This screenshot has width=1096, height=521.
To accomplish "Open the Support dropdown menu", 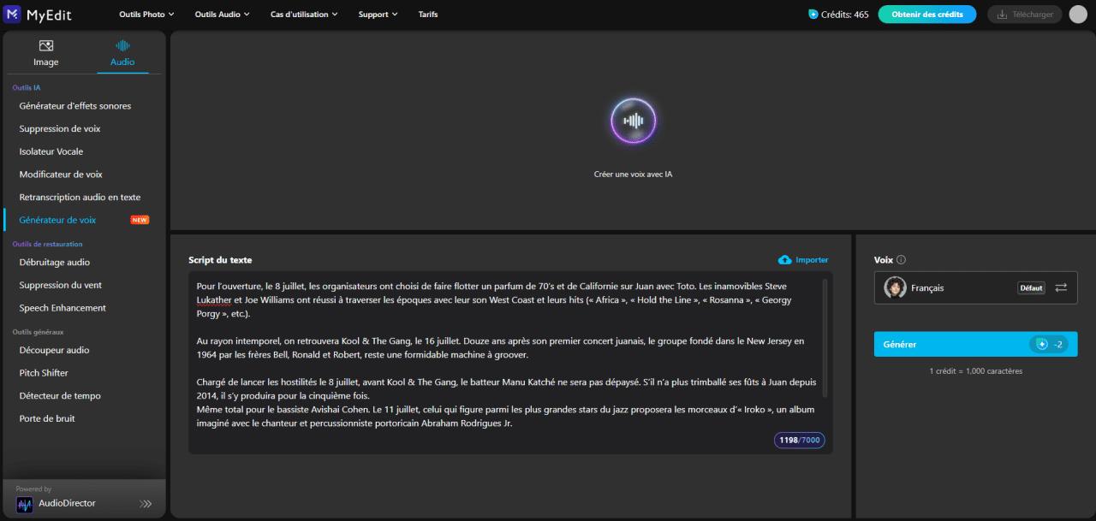I will [378, 15].
